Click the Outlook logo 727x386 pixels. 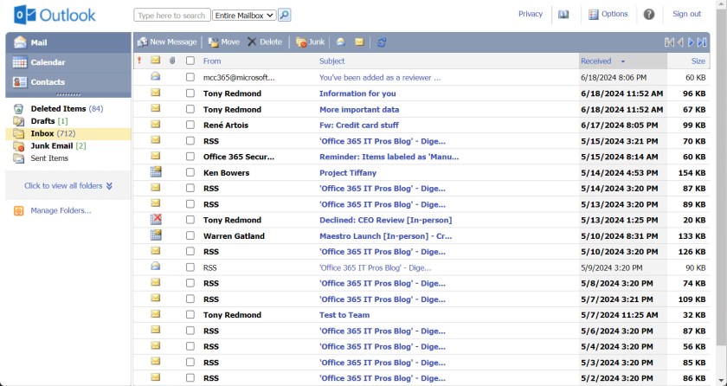tap(55, 15)
